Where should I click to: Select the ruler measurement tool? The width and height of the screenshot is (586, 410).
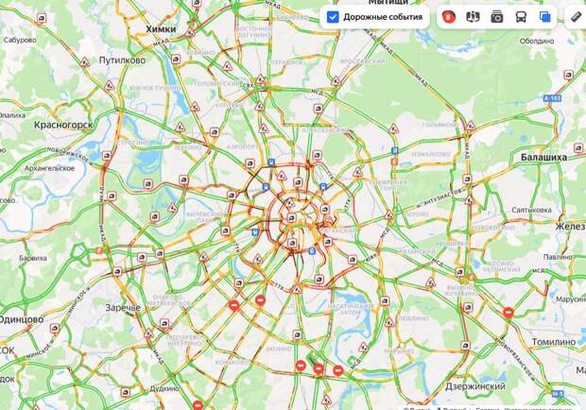point(577,17)
